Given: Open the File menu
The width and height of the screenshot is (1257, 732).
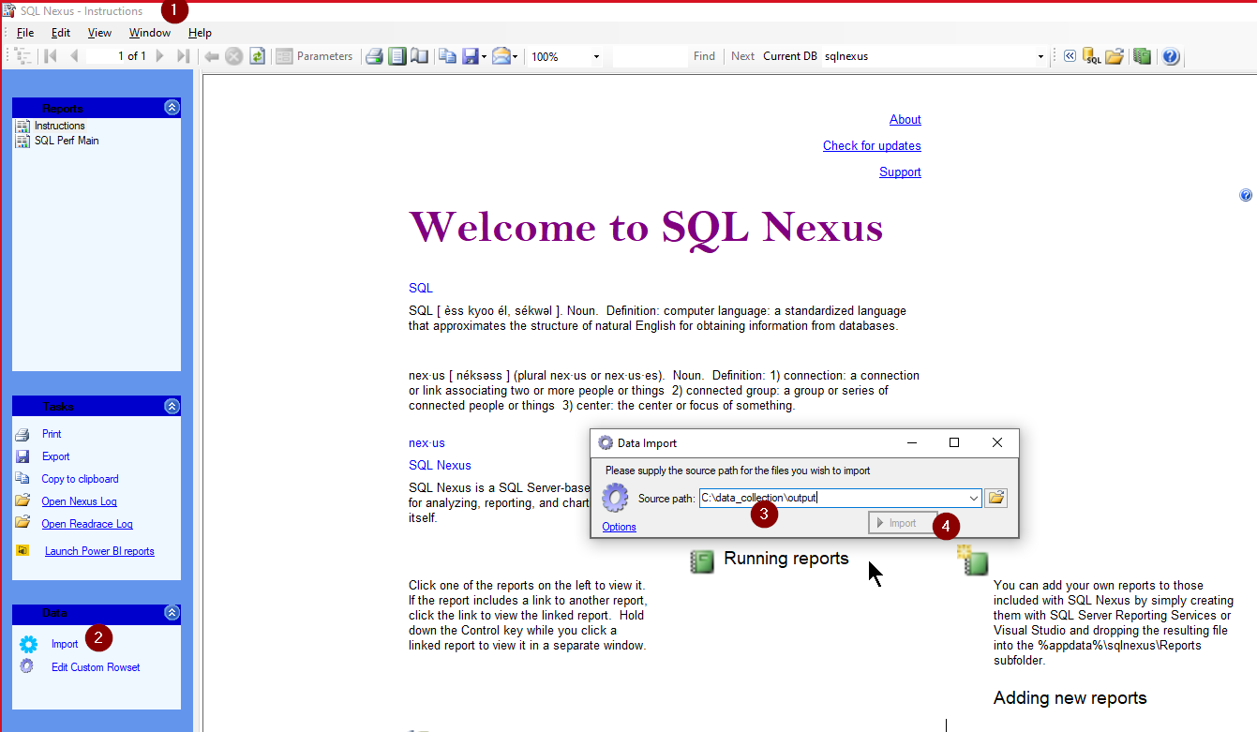Looking at the screenshot, I should (x=25, y=33).
